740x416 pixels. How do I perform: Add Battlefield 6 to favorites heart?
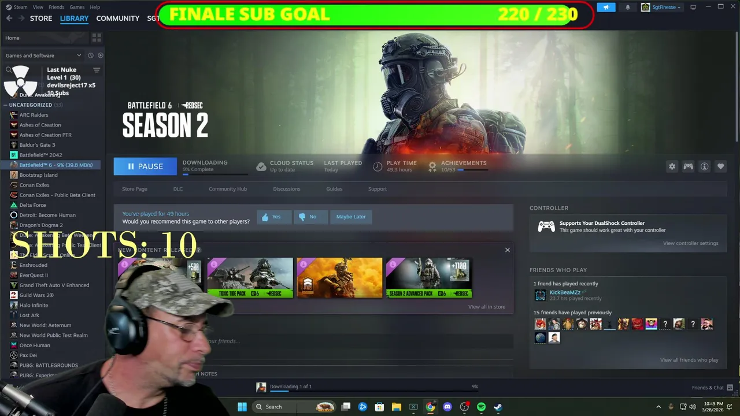(x=720, y=166)
